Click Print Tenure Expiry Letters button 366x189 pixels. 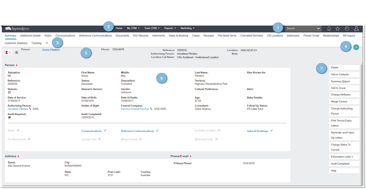[344, 123]
